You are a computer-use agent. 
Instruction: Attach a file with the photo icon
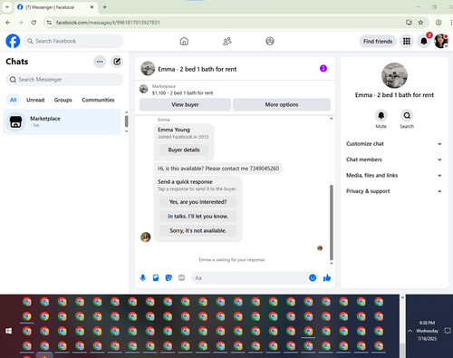(156, 277)
